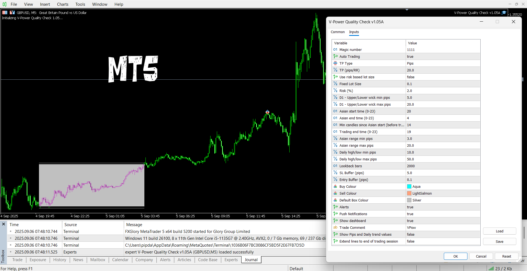
Task: Click the TP (pips/RR) double type icon
Action: tap(335, 70)
